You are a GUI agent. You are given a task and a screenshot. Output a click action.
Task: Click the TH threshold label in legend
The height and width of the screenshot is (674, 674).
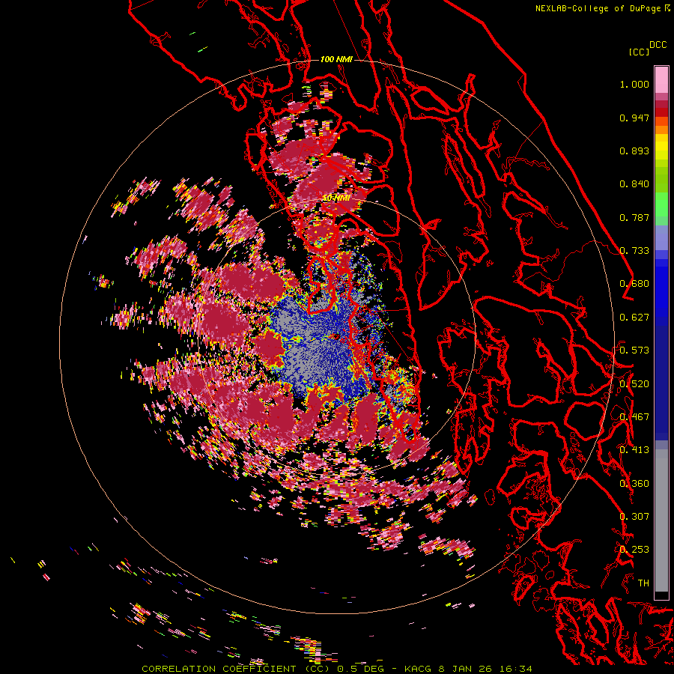tap(643, 583)
